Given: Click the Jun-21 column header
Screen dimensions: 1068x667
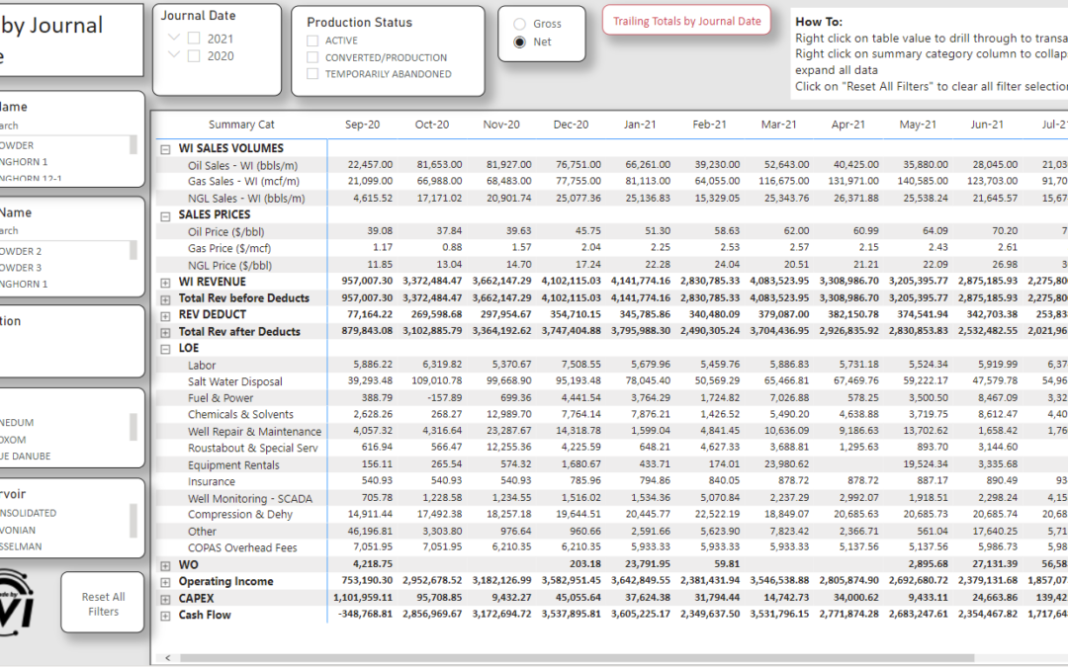Looking at the screenshot, I should click(x=987, y=125).
